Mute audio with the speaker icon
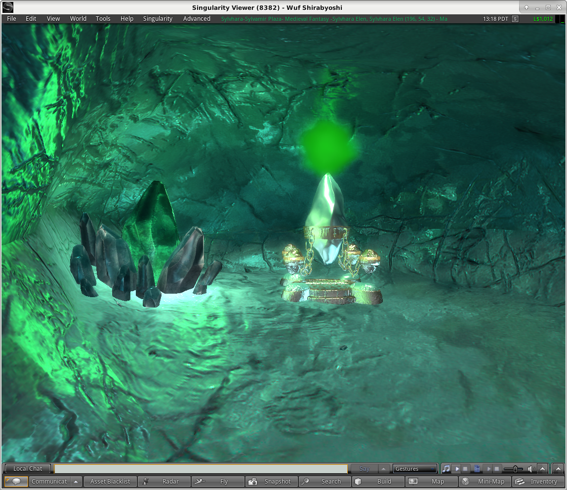Image resolution: width=567 pixels, height=490 pixels. pos(530,469)
